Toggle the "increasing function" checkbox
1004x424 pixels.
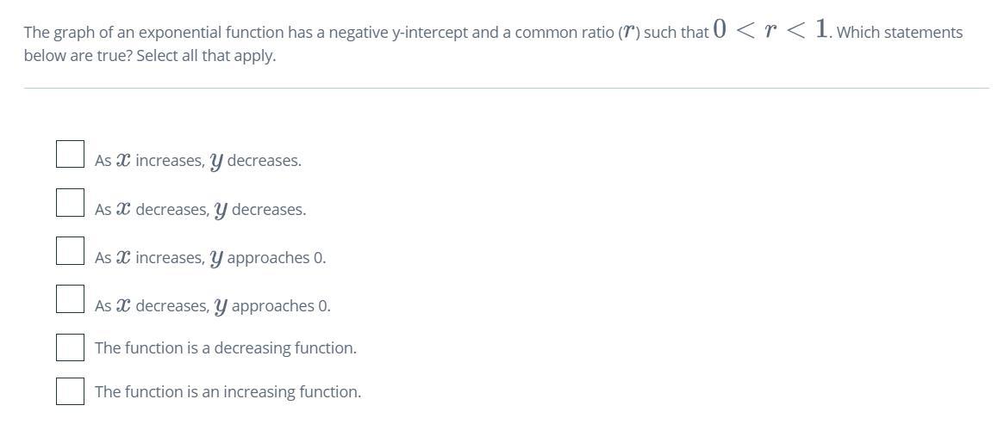pos(70,390)
